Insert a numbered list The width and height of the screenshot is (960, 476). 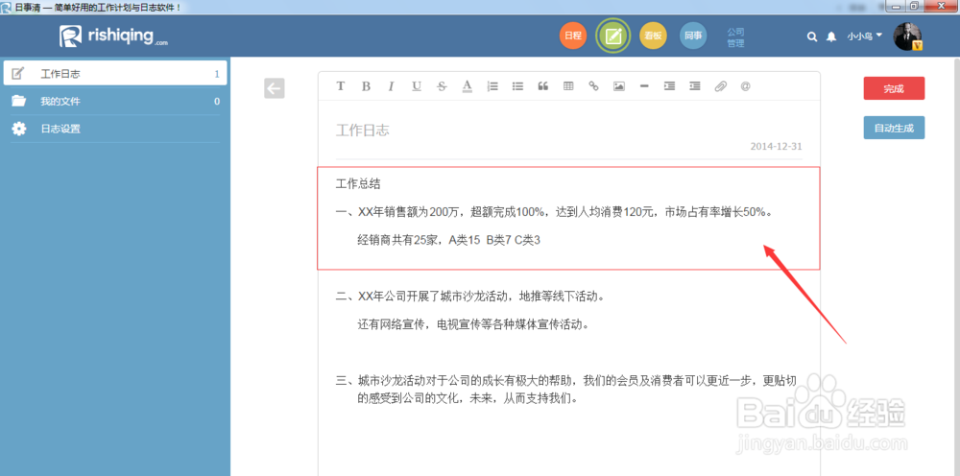[492, 86]
